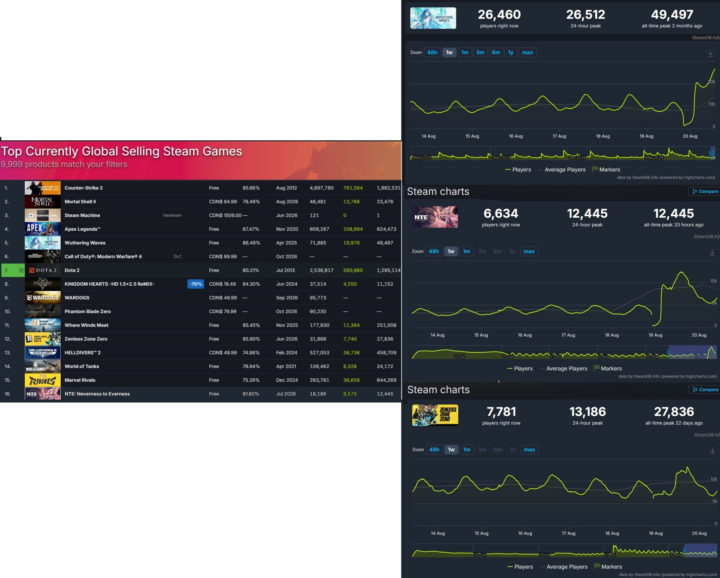This screenshot has height=578, width=720.
Task: Select 1m zoom on Zenless Zone Zero chart
Action: (467, 450)
